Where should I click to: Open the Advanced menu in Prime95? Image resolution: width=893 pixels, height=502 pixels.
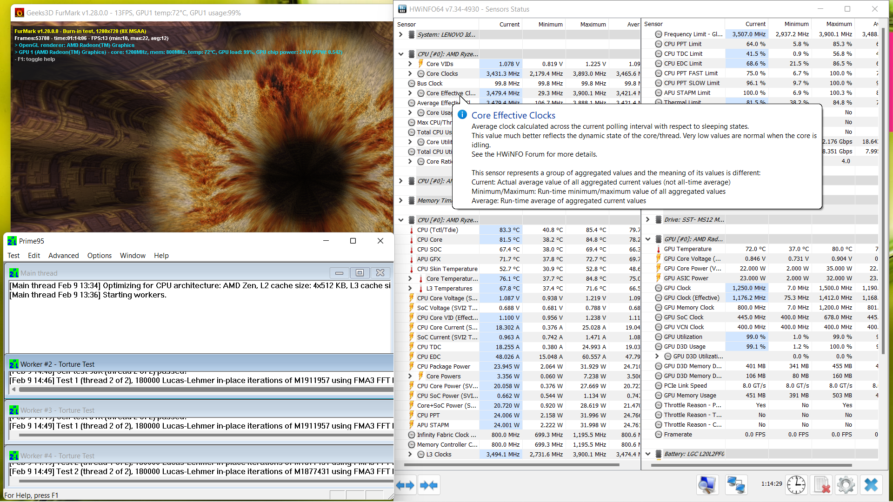tap(64, 256)
